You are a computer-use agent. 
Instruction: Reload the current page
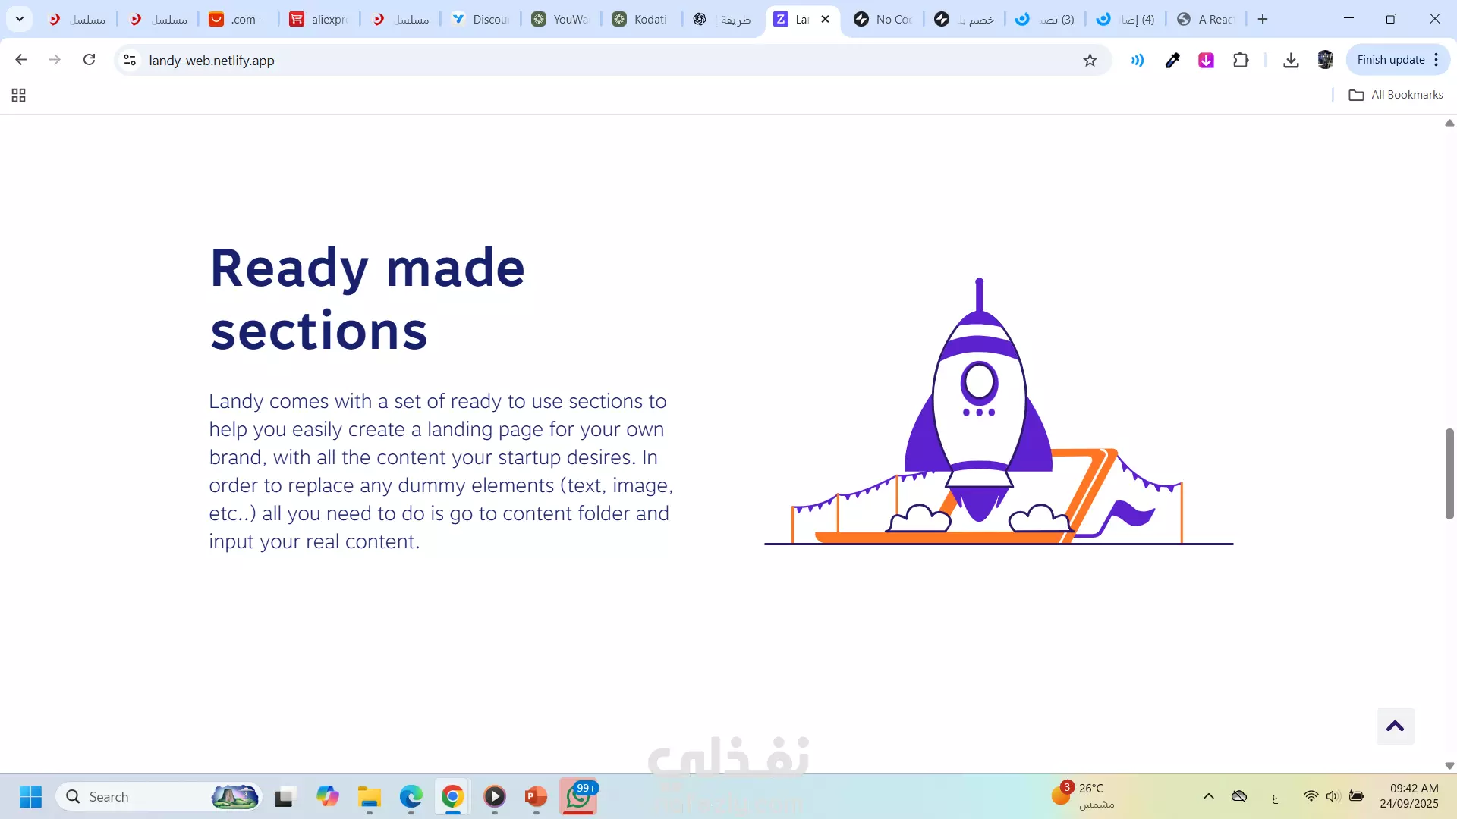coord(89,60)
